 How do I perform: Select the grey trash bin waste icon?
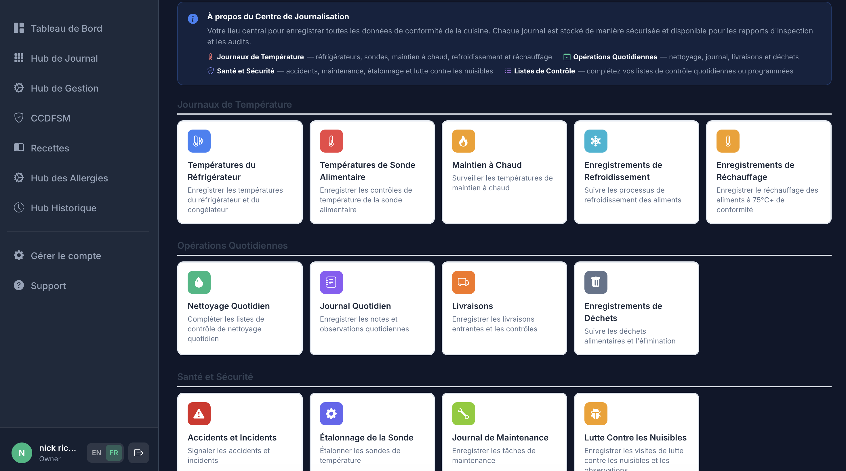pyautogui.click(x=596, y=282)
